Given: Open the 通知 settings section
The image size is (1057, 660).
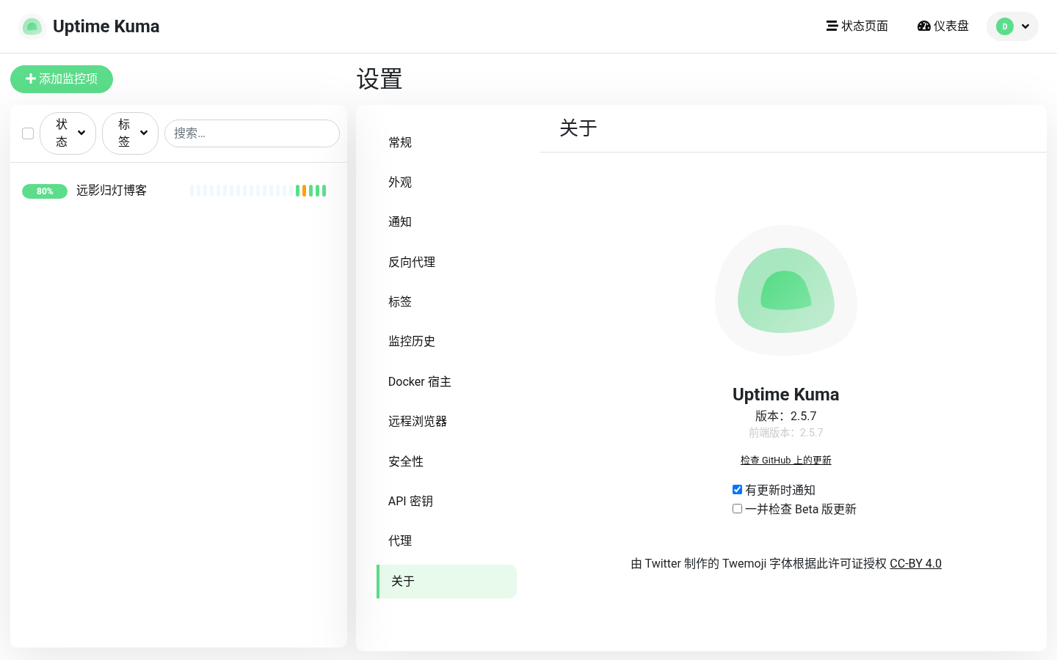Looking at the screenshot, I should (446, 221).
